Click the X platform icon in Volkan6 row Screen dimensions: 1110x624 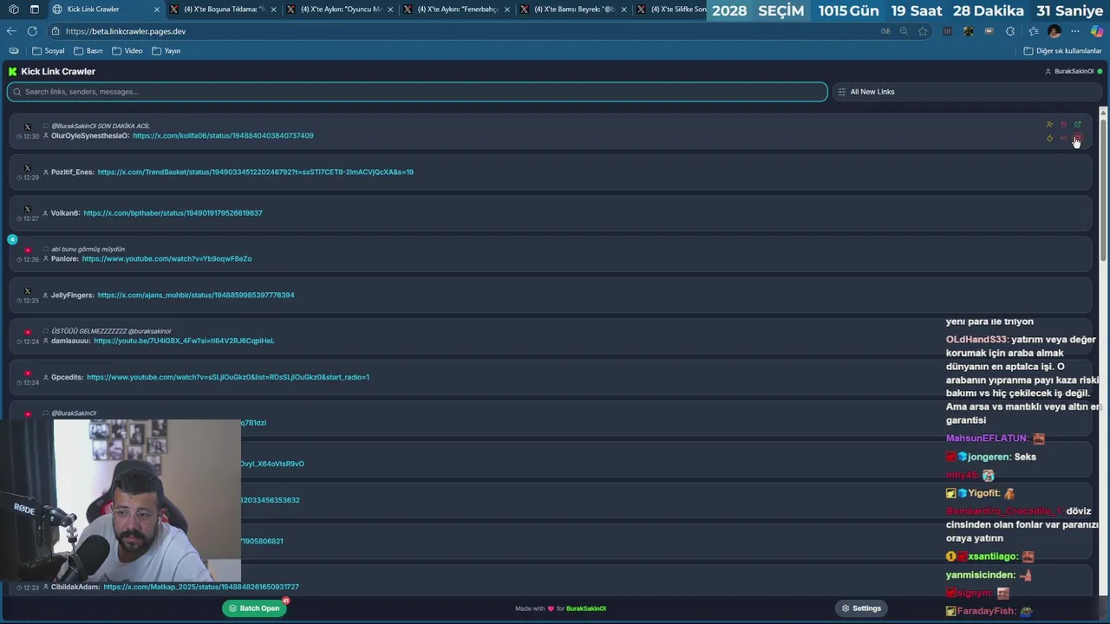pyautogui.click(x=28, y=209)
